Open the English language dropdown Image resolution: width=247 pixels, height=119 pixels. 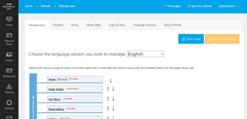[146, 54]
